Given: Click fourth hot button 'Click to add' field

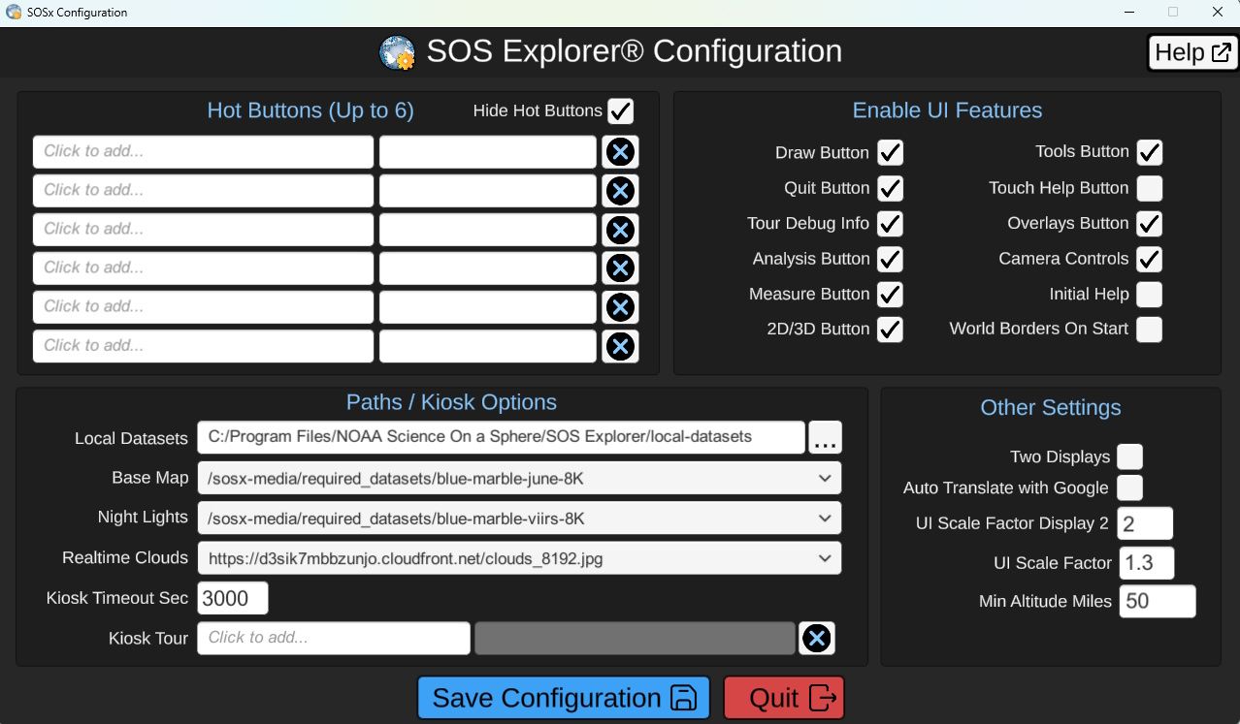Looking at the screenshot, I should click(x=203, y=268).
